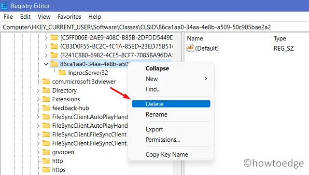Image resolution: width=309 pixels, height=175 pixels.
Task: Click the tree pane vertical scrollbar
Action: coord(177,103)
